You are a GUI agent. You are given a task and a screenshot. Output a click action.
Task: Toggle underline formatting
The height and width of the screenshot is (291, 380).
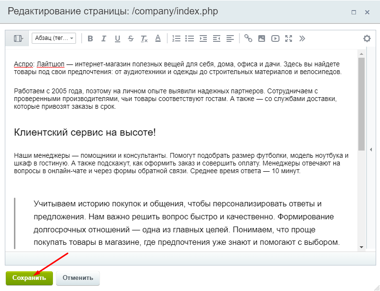click(117, 38)
